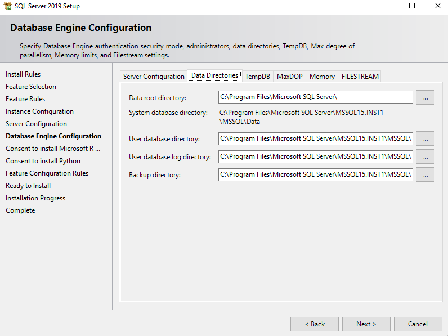Go back with the Back button
The width and height of the screenshot is (448, 336).
[x=315, y=324]
